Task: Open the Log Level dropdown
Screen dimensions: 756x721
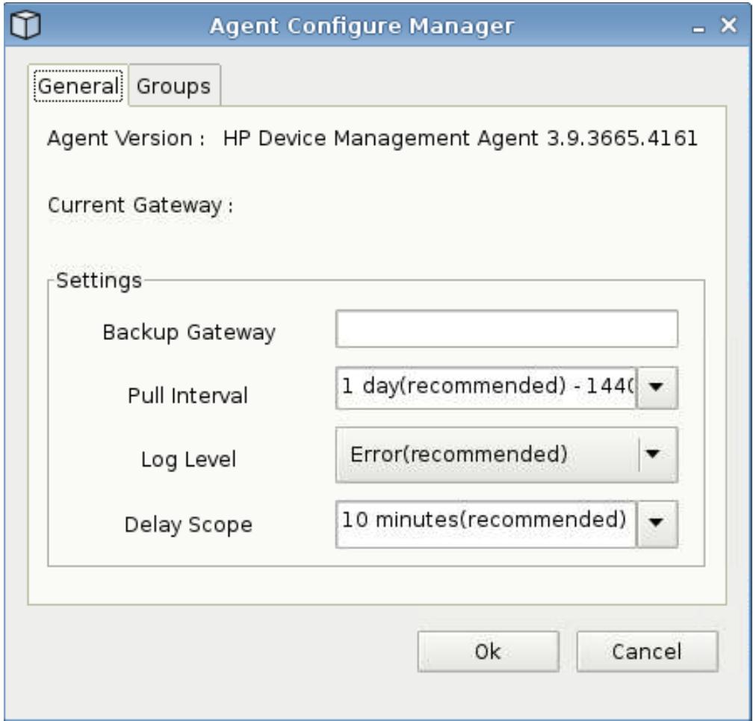Action: pyautogui.click(x=506, y=454)
